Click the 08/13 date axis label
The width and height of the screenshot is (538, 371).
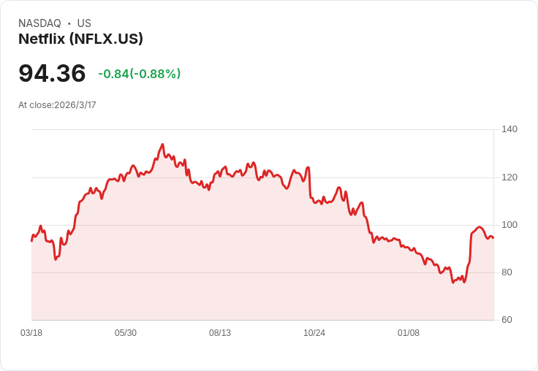click(x=220, y=332)
